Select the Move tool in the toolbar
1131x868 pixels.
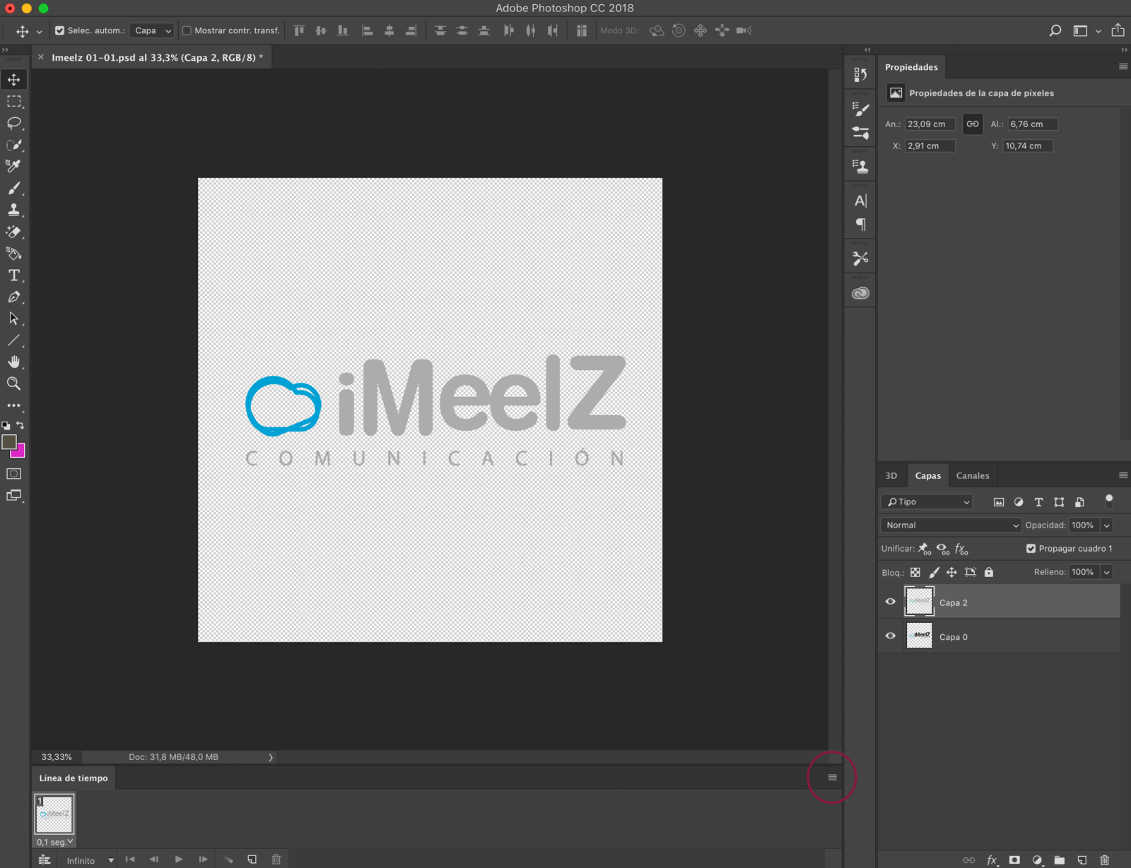14,80
